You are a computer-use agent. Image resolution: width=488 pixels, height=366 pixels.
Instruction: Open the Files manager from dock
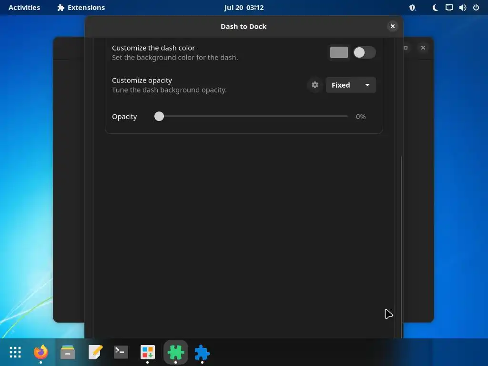[x=68, y=352]
